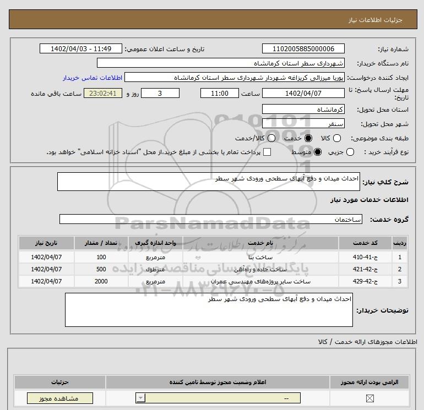Toggle the mandatory permit checkbox

point(369,398)
